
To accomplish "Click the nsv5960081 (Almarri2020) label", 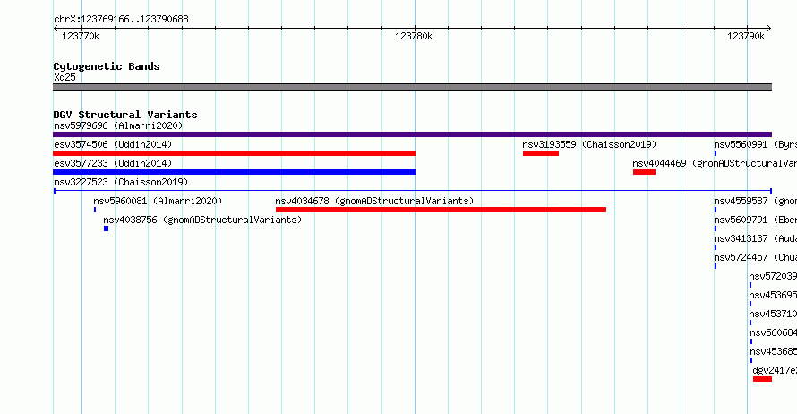I will pos(159,201).
